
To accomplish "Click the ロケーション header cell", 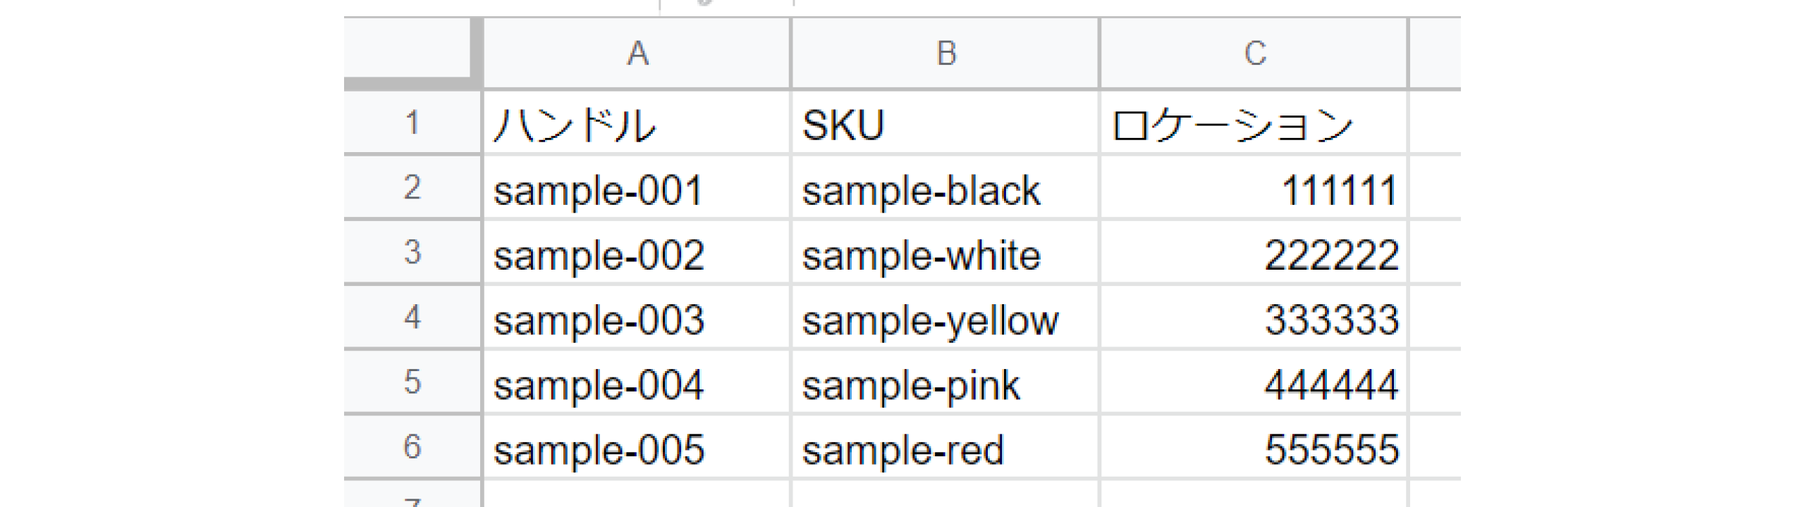I will [x=1254, y=124].
